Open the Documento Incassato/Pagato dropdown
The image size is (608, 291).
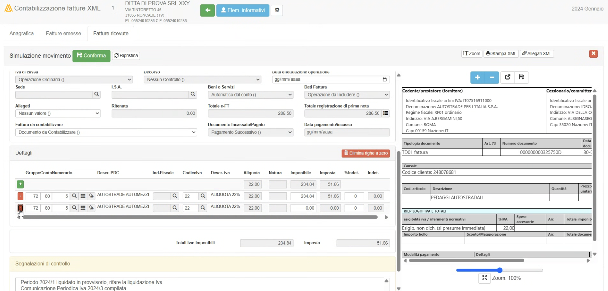coord(250,132)
